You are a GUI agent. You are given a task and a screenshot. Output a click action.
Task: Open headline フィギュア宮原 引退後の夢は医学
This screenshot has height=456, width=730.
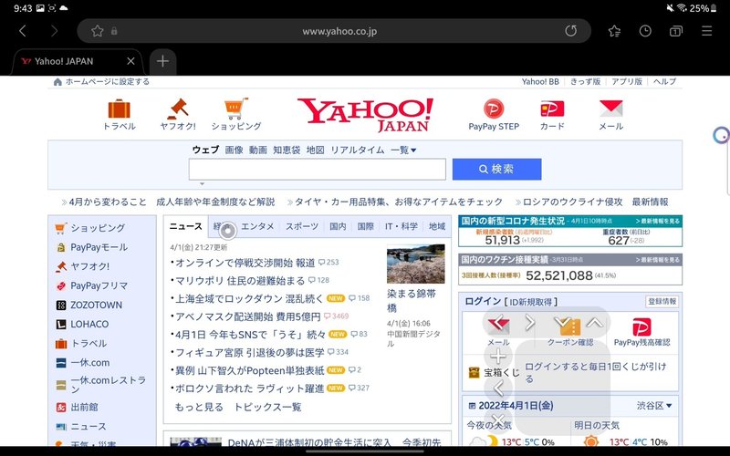click(x=249, y=352)
